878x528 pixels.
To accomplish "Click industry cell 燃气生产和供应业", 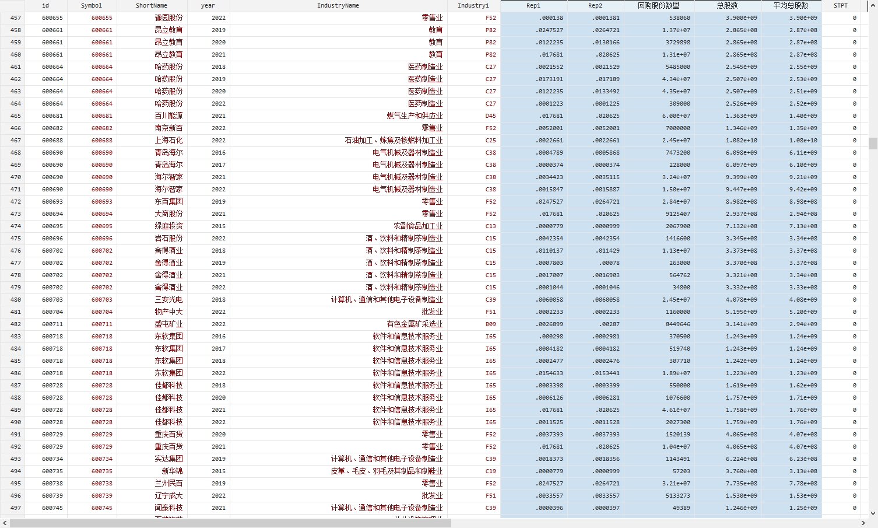I will pyautogui.click(x=415, y=116).
